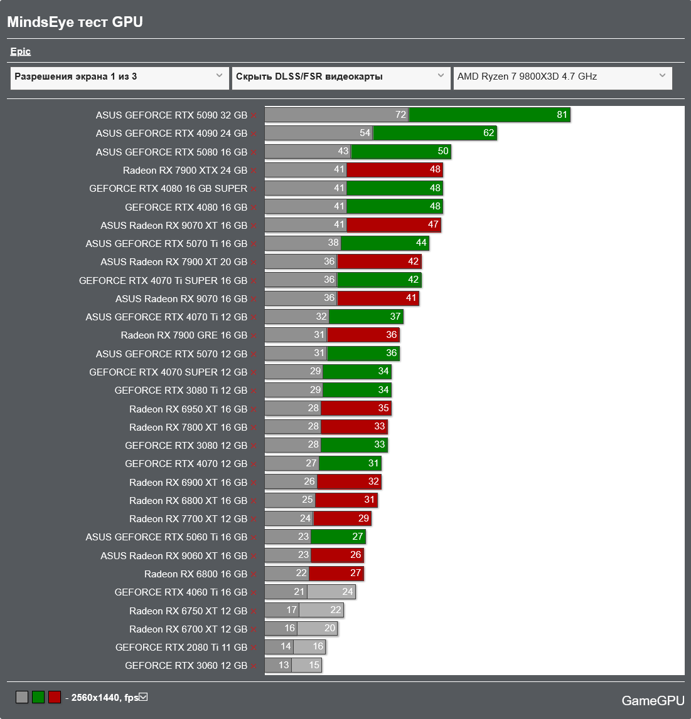Viewport: 691px width, 719px height.
Task: Select the label GEFORCE RTX 2080 Ti 11 GB
Action: point(181,648)
